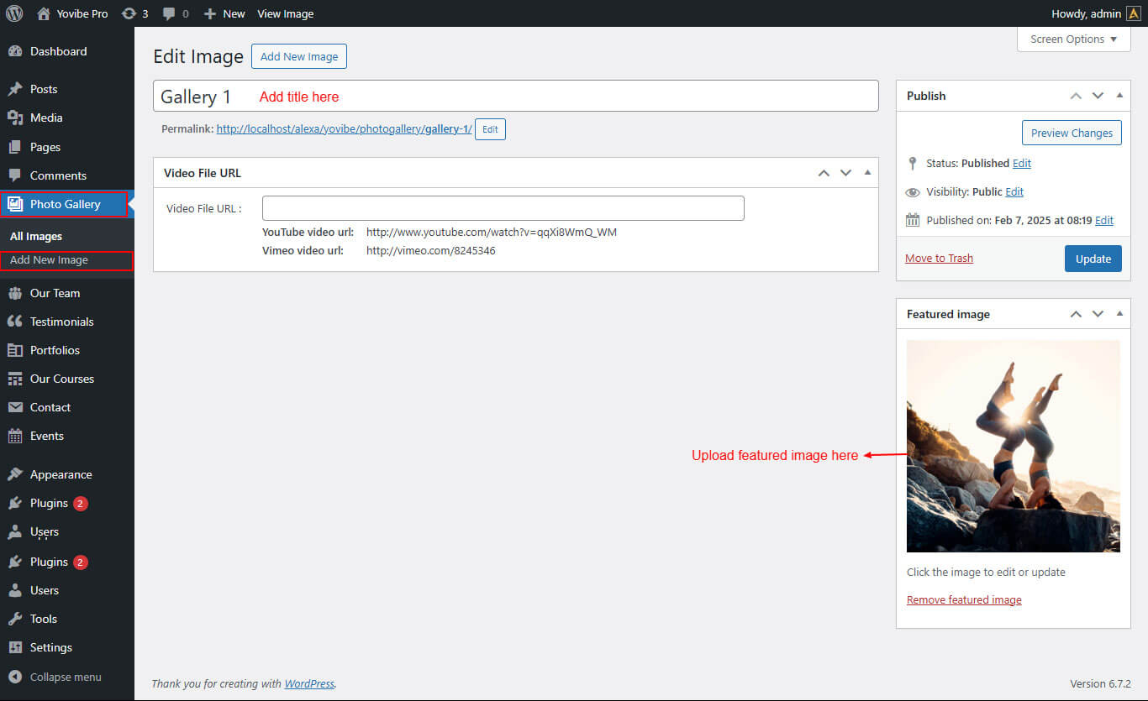Click the Visibility eye icon in Publish
The image size is (1148, 701).
point(914,191)
